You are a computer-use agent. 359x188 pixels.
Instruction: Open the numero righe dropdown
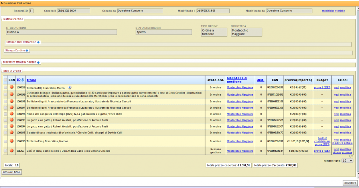click(x=348, y=161)
